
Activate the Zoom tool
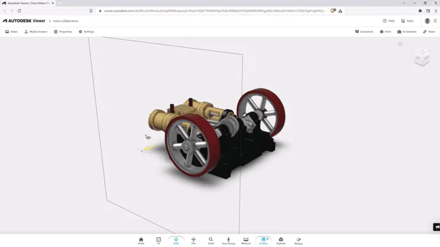click(211, 240)
